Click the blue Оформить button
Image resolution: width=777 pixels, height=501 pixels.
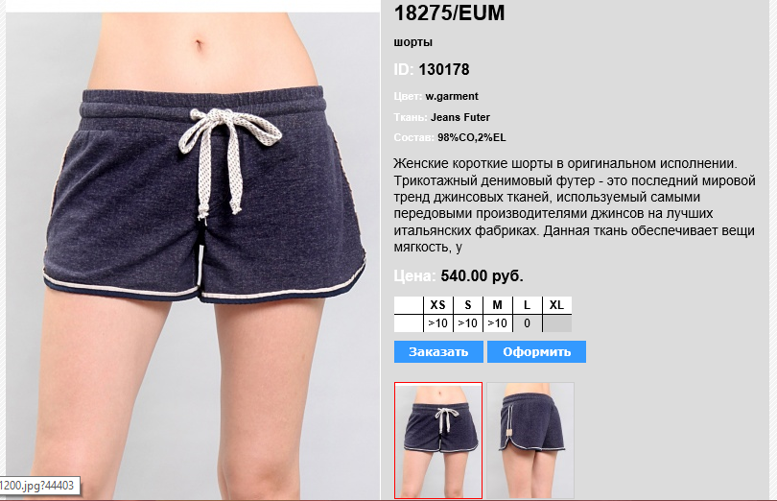click(x=536, y=351)
